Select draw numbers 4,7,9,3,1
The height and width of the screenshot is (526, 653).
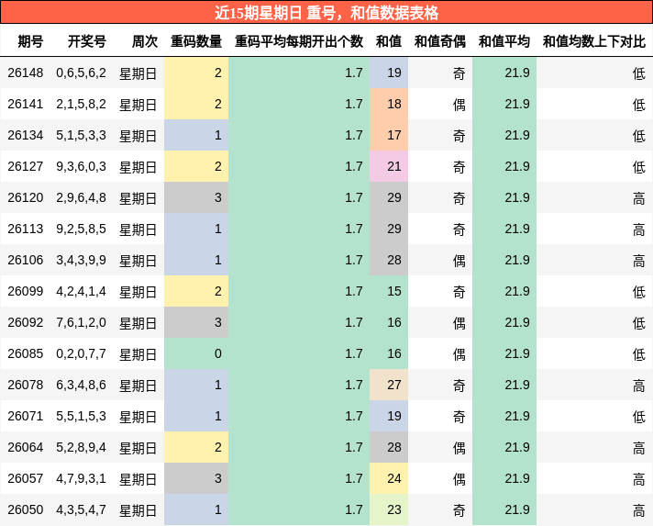pos(82,478)
